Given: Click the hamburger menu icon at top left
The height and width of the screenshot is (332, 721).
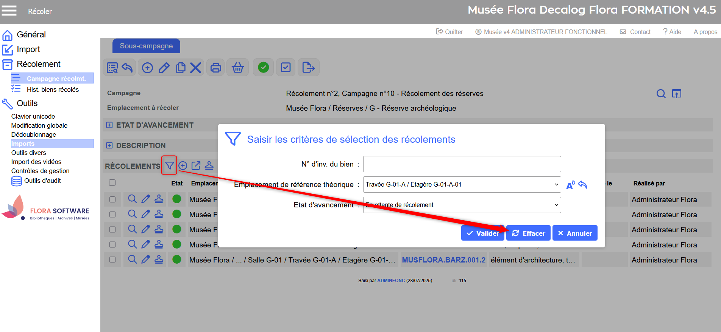Looking at the screenshot, I should pyautogui.click(x=9, y=11).
